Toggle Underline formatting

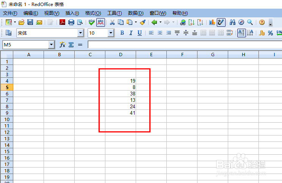139,33
